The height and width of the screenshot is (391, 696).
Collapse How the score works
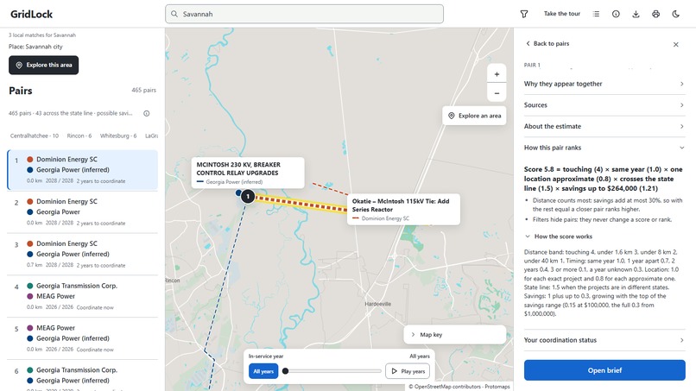coord(559,236)
